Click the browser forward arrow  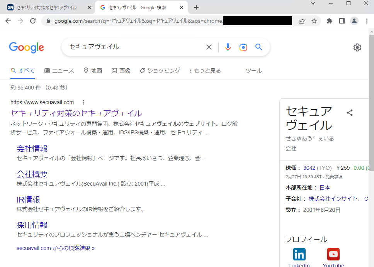point(20,21)
